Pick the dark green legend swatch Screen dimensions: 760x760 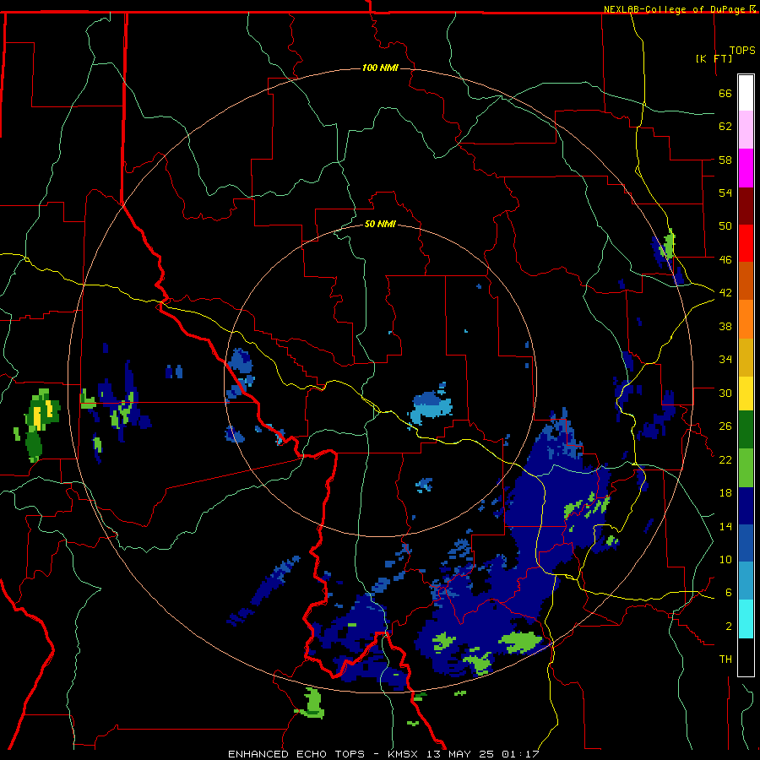(746, 430)
